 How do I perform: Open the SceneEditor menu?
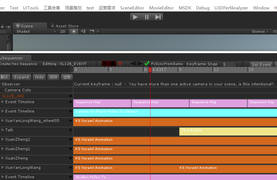(x=132, y=8)
